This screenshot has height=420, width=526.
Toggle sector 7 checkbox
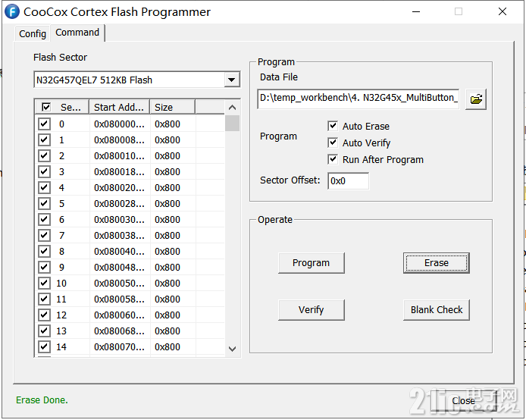click(x=44, y=235)
